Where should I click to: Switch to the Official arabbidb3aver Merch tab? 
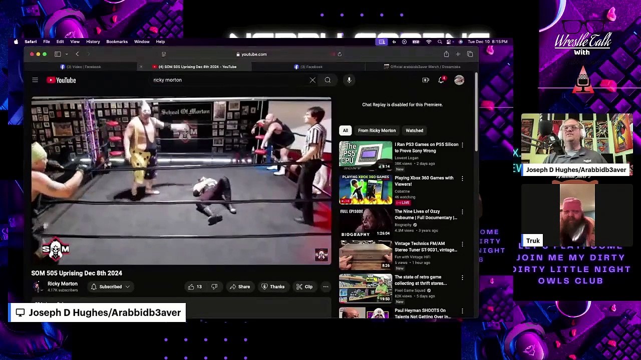422,66
